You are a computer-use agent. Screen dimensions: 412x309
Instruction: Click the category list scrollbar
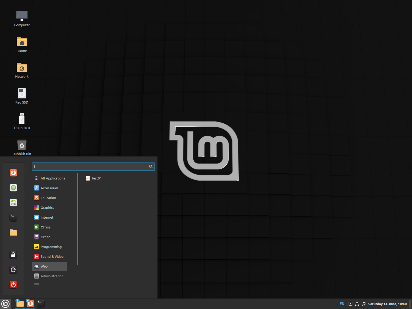coord(78,219)
